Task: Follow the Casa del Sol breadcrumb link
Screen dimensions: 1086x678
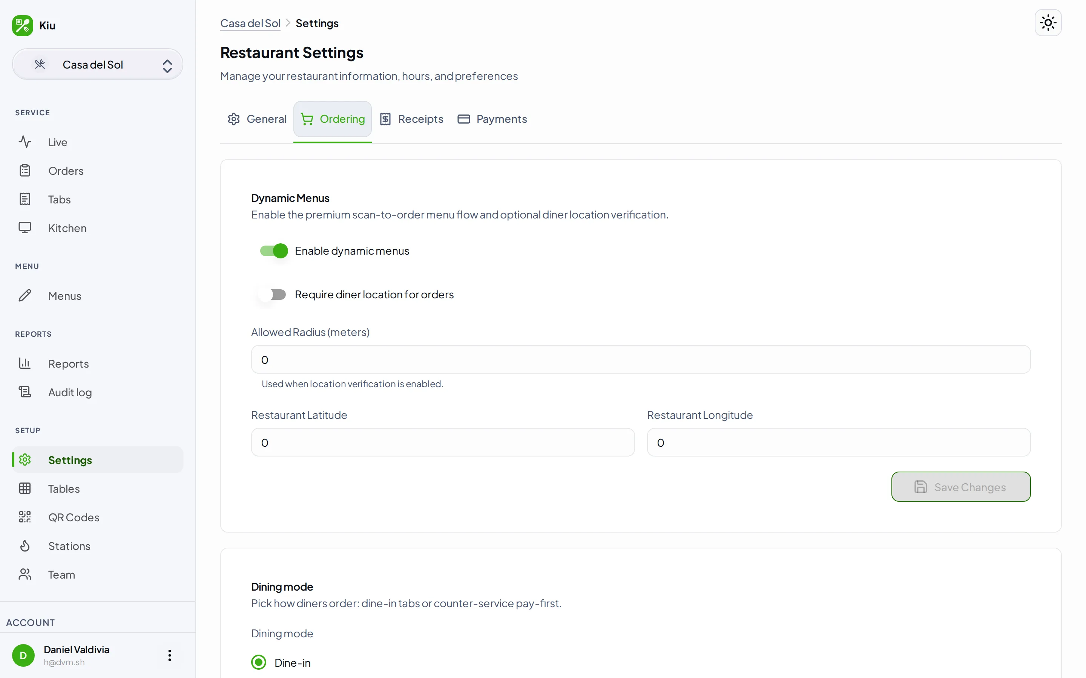Action: 250,23
